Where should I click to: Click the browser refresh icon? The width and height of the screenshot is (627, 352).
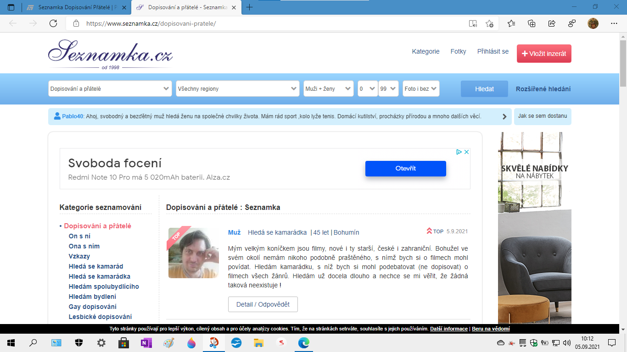point(53,23)
